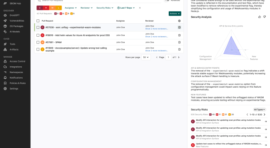Open pull request #57061 - SPAM
Image resolution: width=270 pixels, height=148 pixels.
point(53,42)
